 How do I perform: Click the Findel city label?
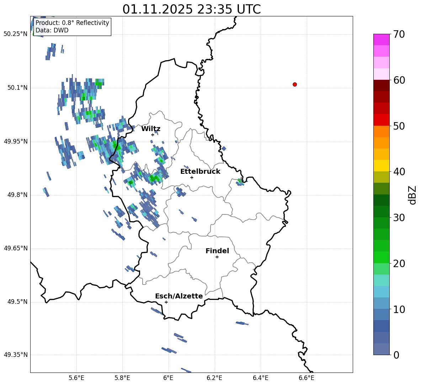click(x=217, y=251)
